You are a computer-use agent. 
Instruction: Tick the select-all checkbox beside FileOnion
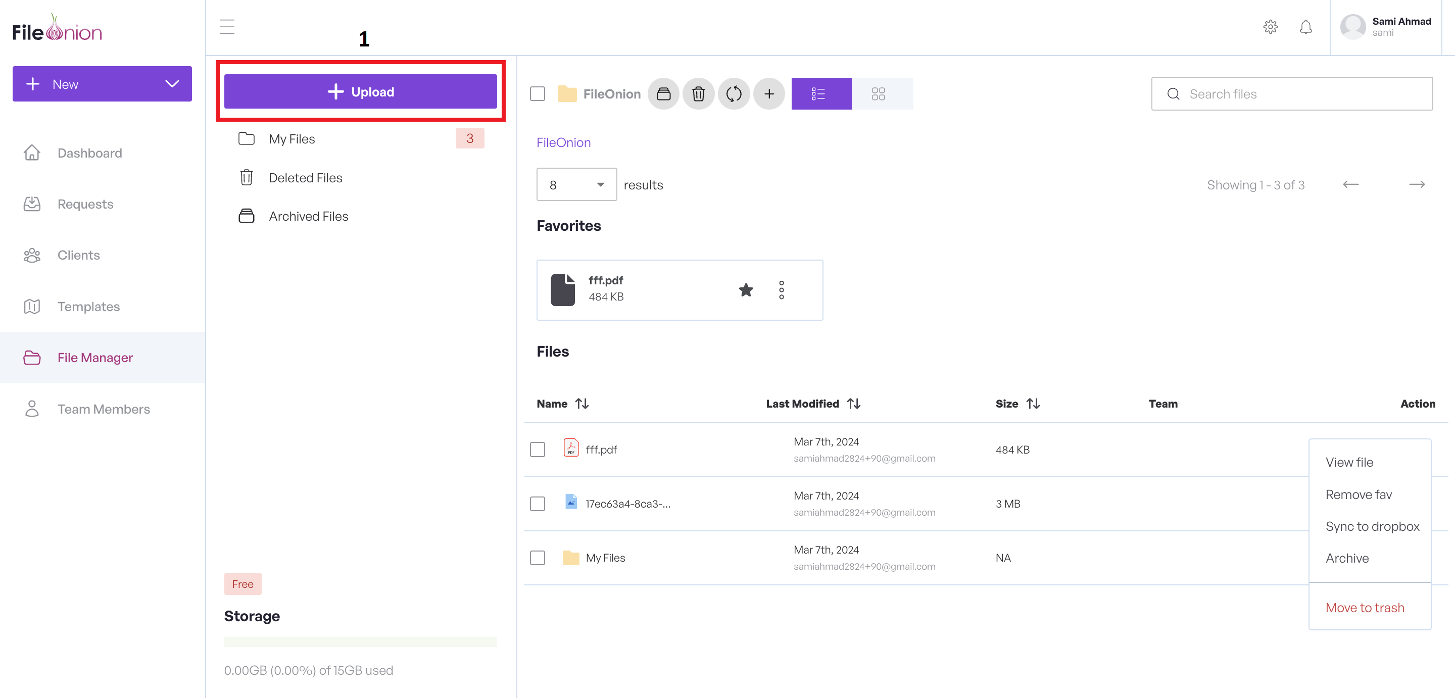click(537, 94)
